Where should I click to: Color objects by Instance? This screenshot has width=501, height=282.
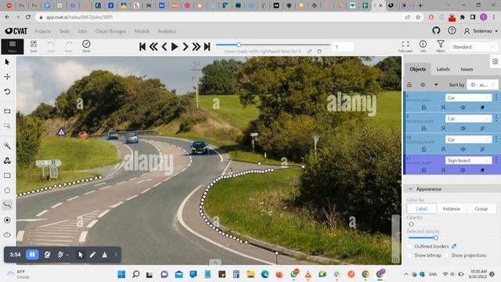(451, 209)
